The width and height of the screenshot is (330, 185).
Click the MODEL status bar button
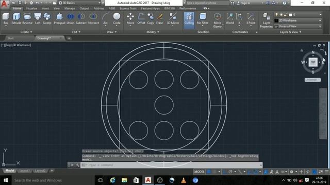point(199,172)
